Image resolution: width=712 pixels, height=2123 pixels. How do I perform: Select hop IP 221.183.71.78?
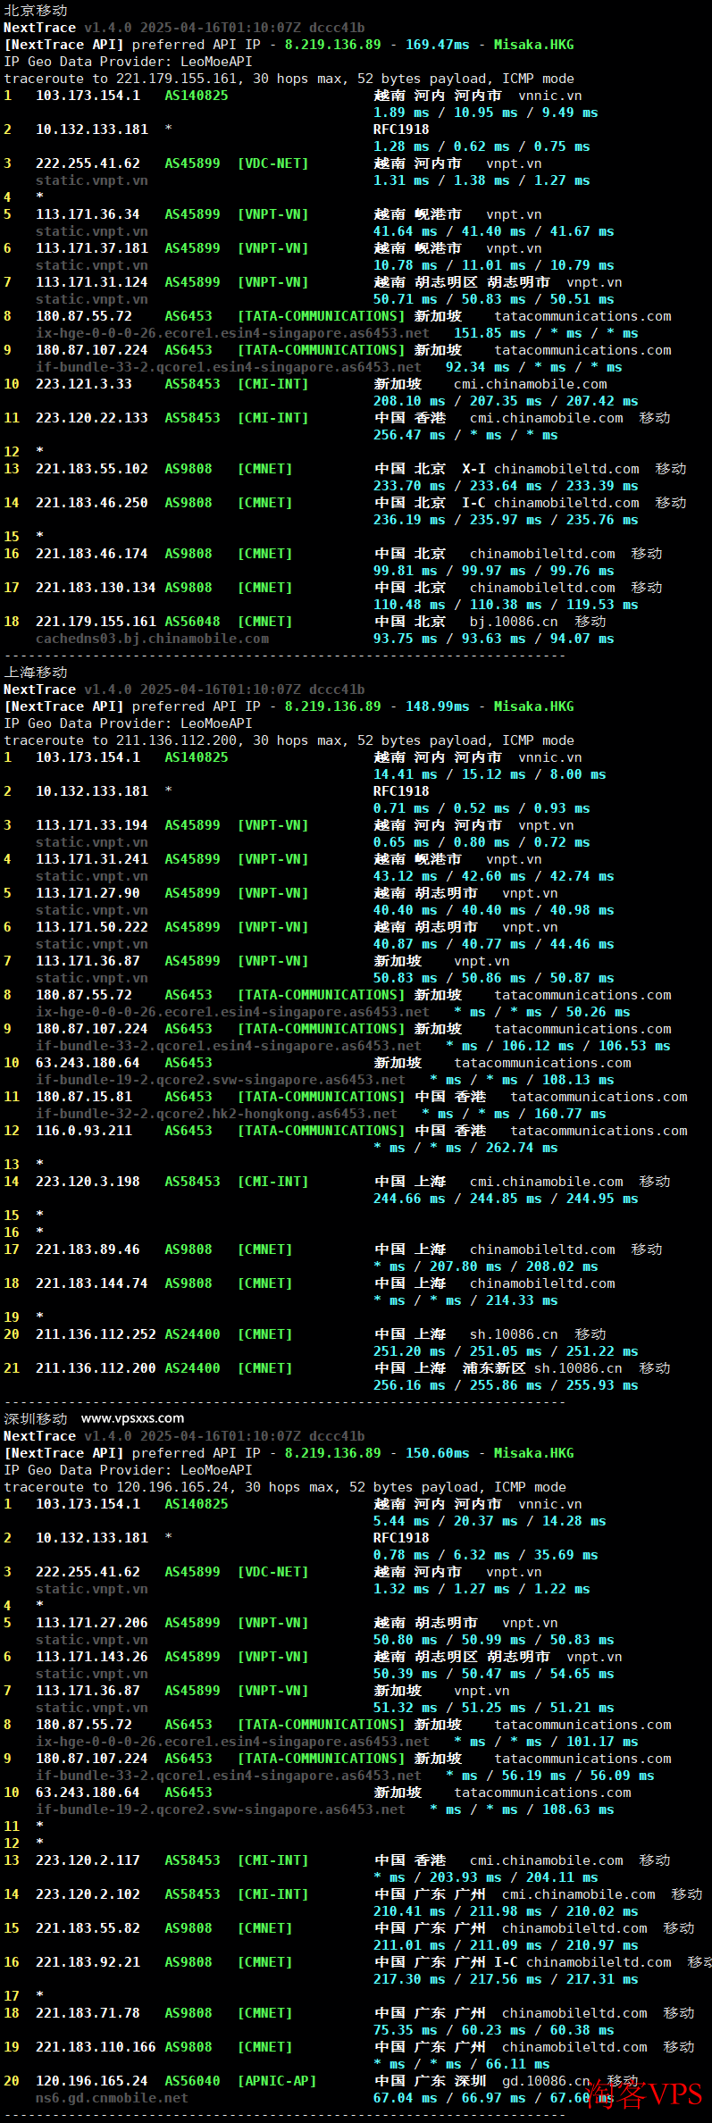(88, 2013)
